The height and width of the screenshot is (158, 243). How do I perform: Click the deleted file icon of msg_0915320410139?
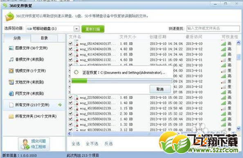pos(76,114)
